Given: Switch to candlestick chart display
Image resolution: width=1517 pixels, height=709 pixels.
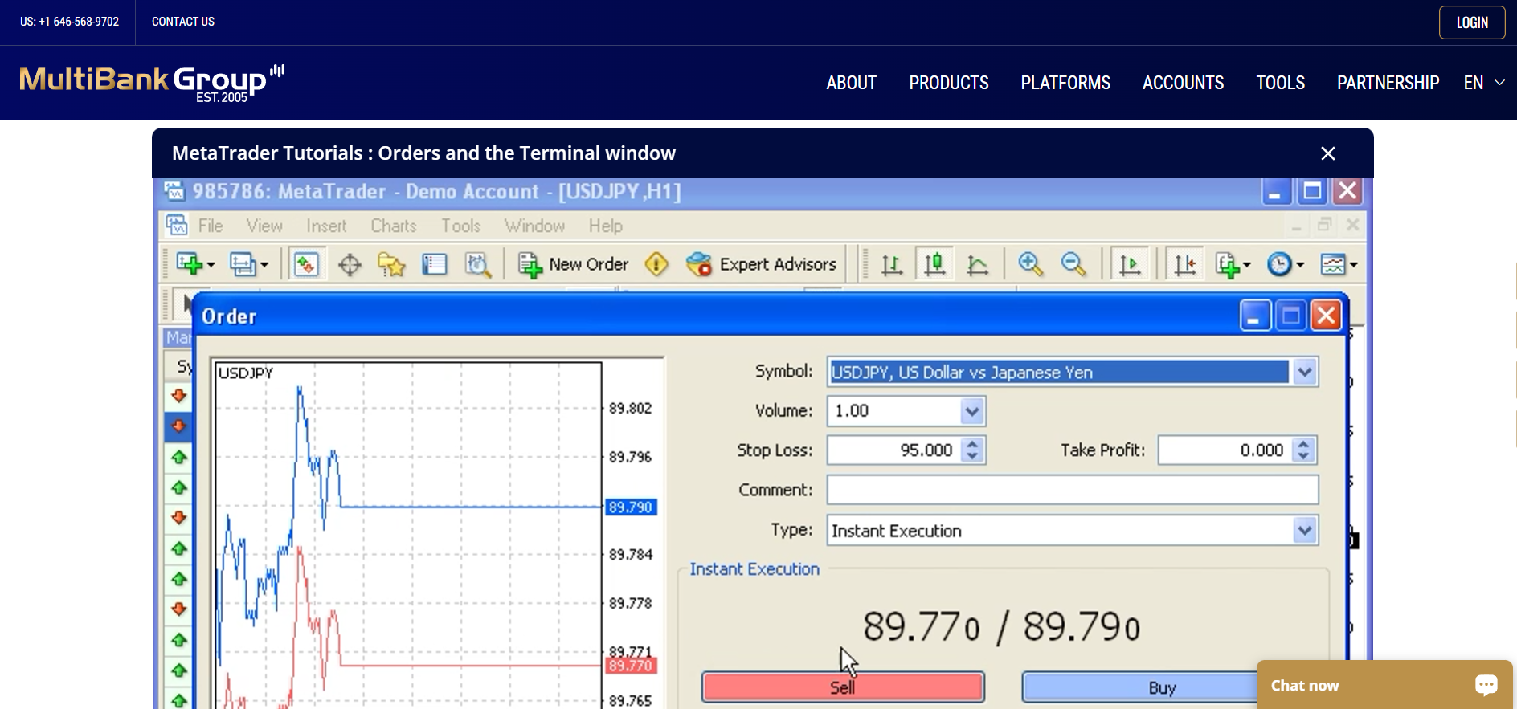Looking at the screenshot, I should click(934, 264).
